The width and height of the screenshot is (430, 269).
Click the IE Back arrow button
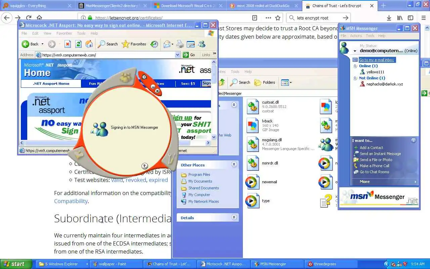pyautogui.click(x=30, y=44)
